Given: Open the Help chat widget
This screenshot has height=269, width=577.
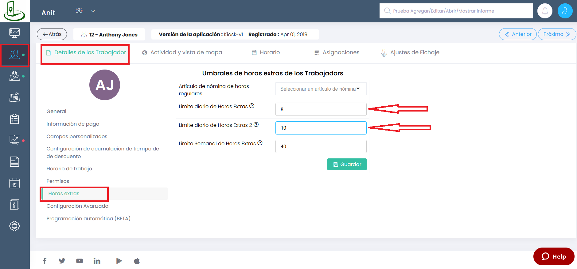Looking at the screenshot, I should tap(554, 256).
